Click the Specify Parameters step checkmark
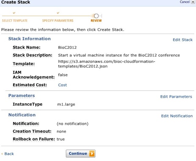 click(58, 13)
